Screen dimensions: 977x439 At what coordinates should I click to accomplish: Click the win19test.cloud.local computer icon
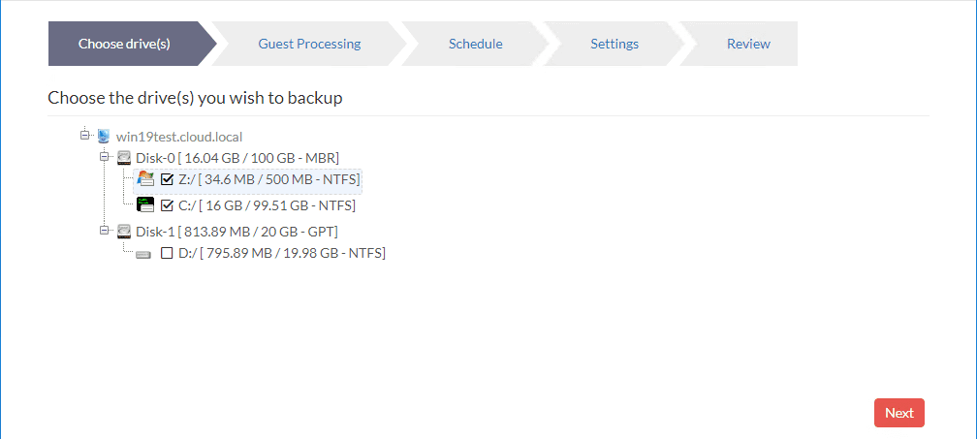(x=104, y=136)
